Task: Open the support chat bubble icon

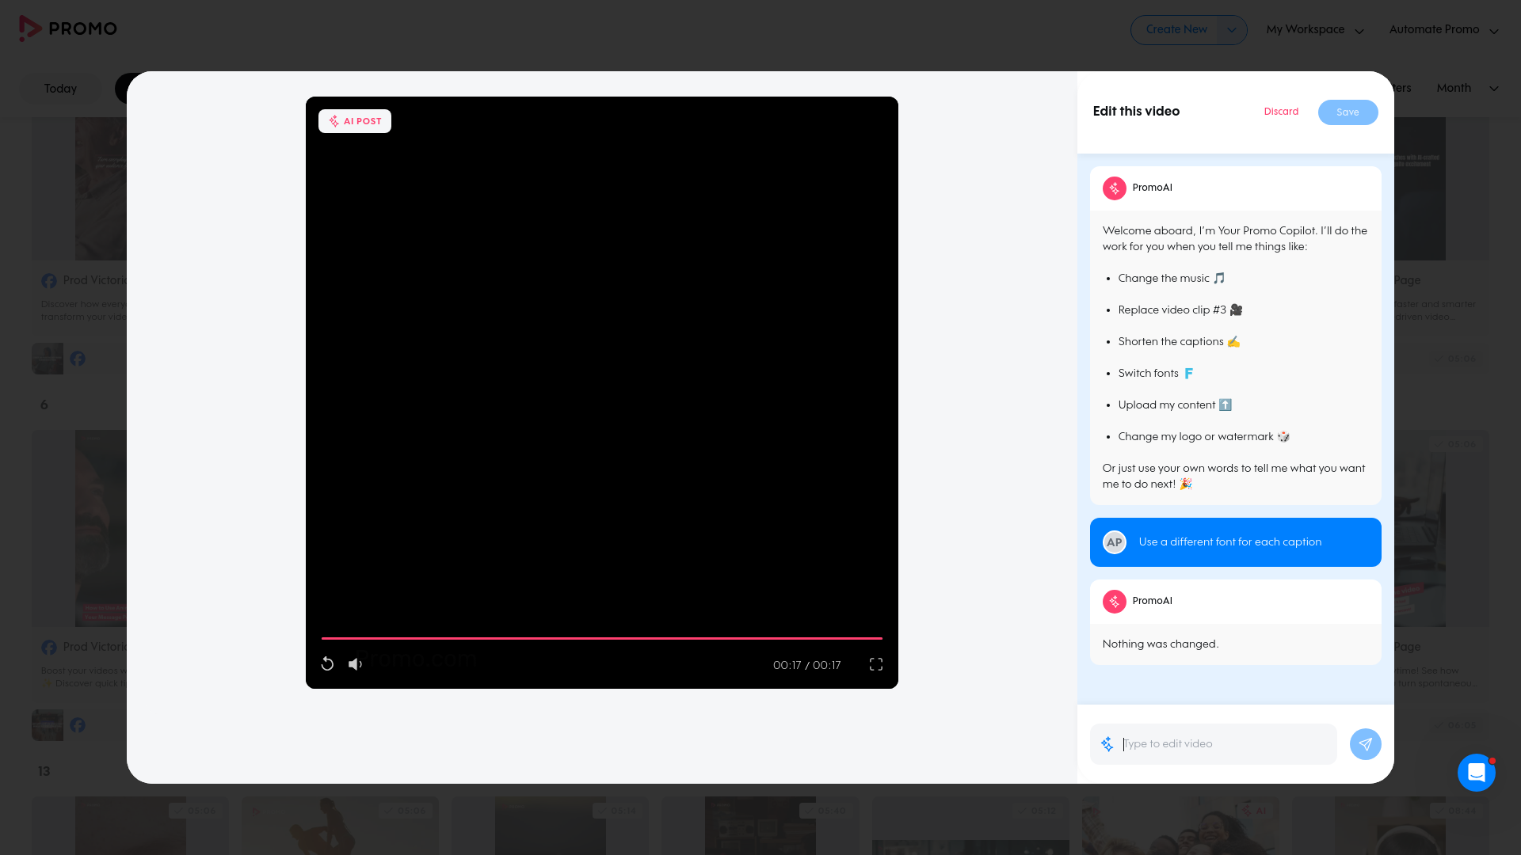Action: click(x=1477, y=773)
